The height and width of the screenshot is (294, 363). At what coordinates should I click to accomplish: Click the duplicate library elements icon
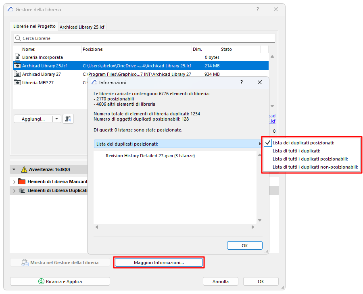point(22,190)
